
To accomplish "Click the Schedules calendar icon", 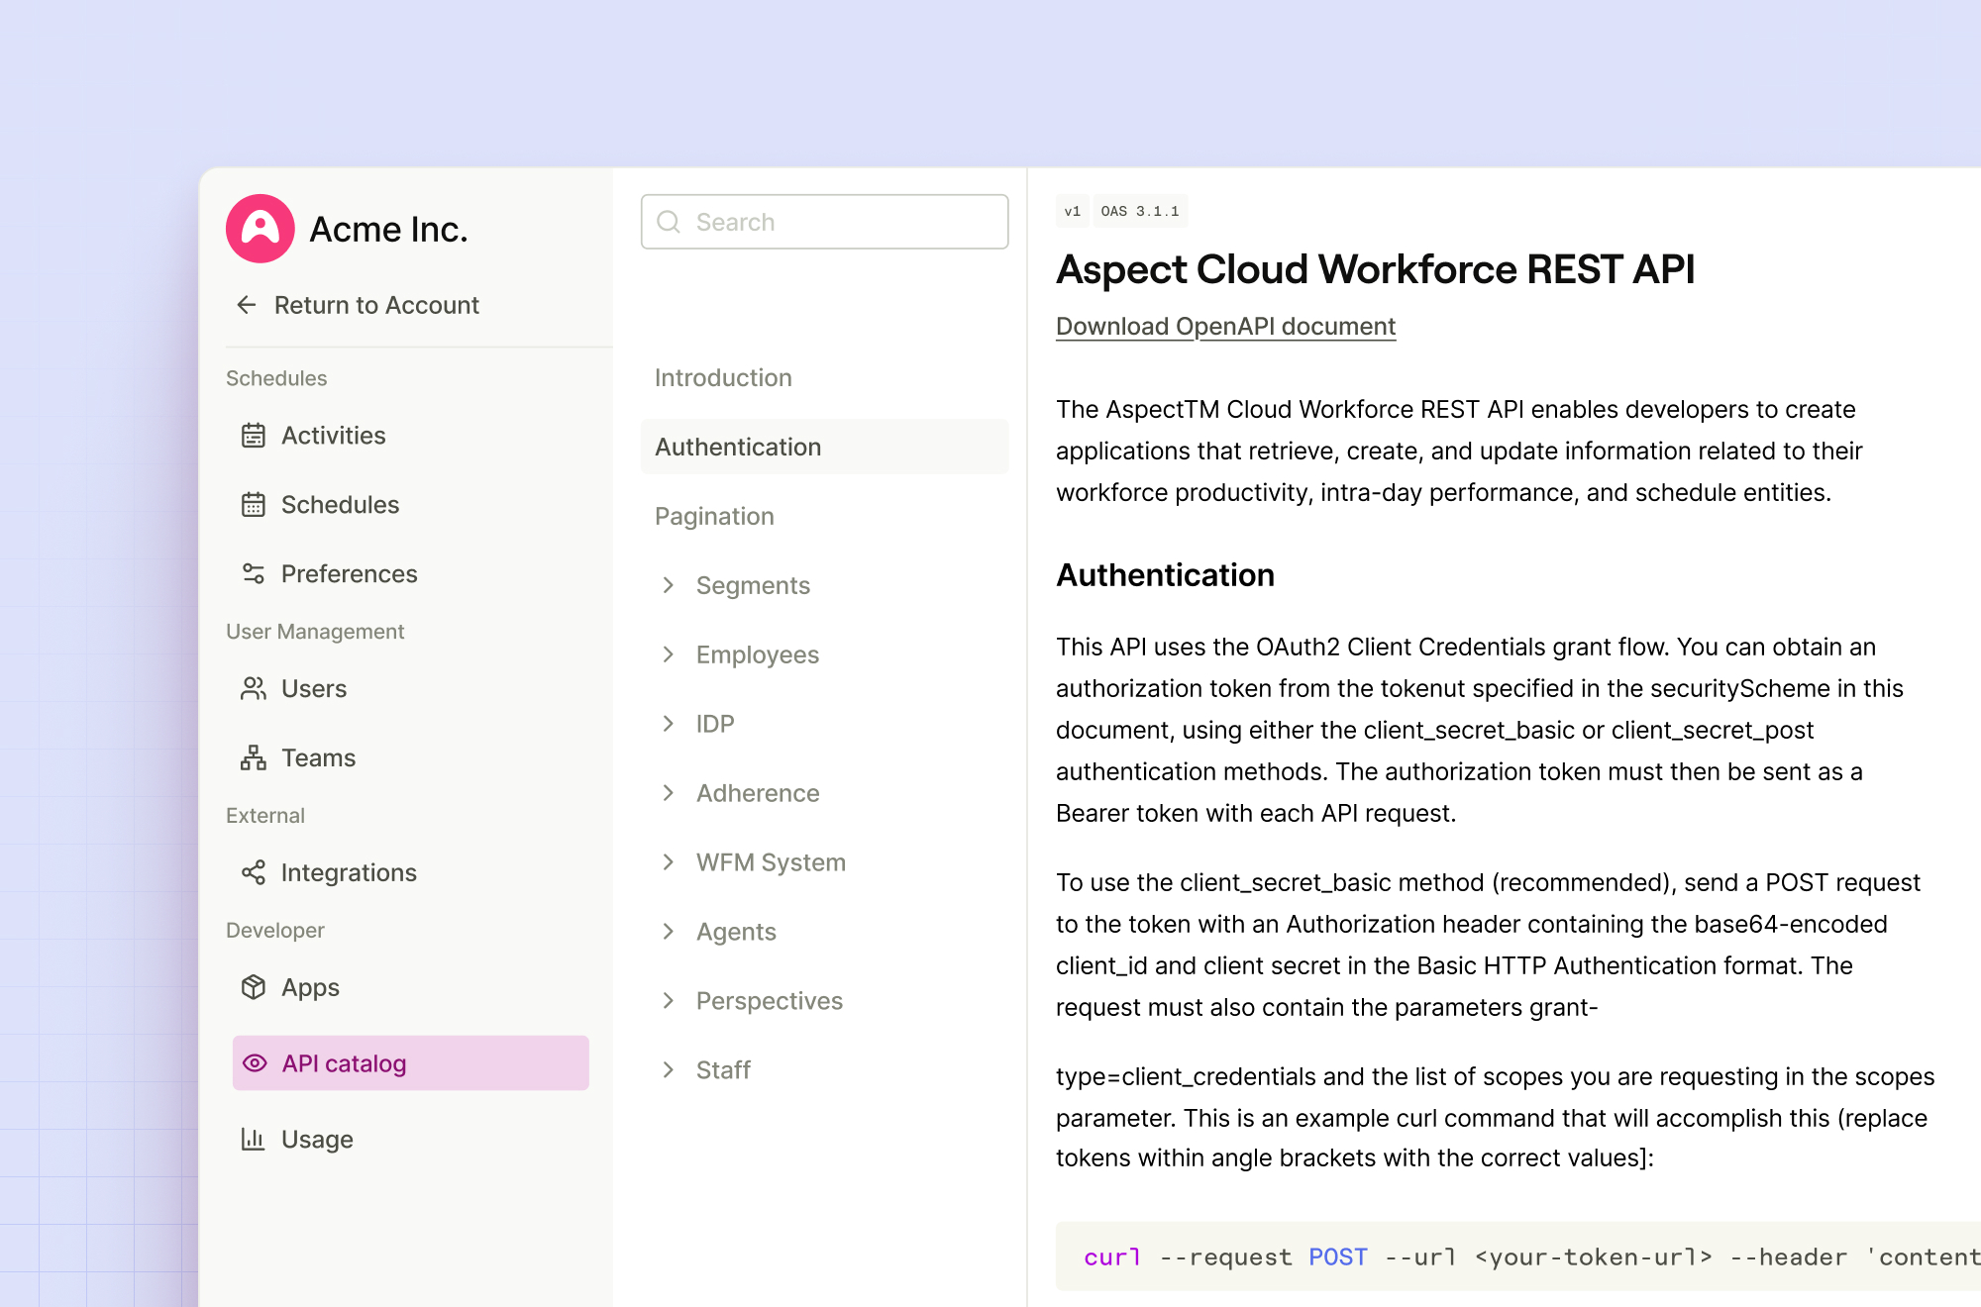I will coord(254,505).
